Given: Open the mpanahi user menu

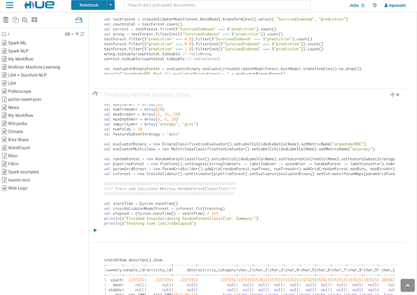Looking at the screenshot, I should coord(395,5).
